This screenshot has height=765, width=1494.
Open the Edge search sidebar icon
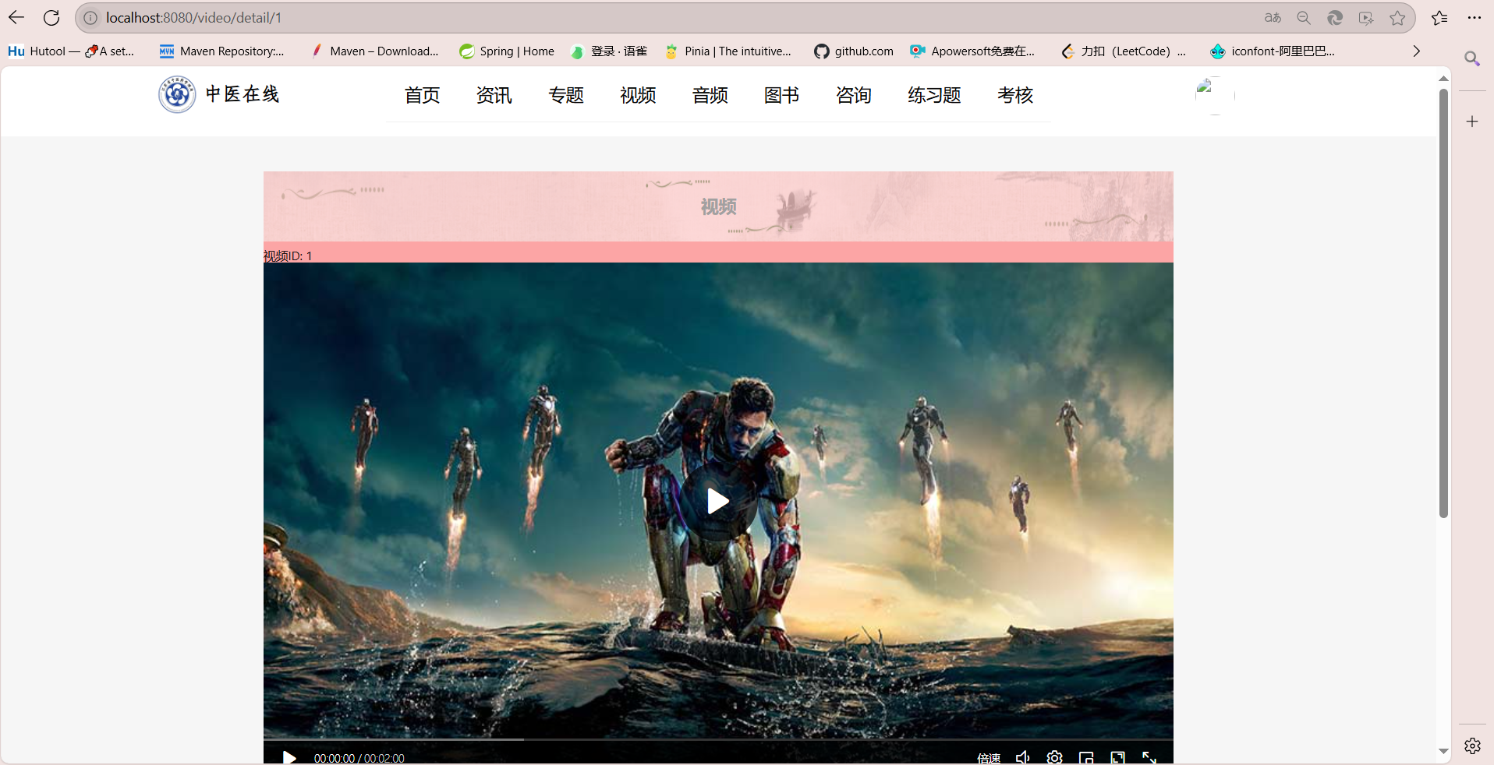1472,58
